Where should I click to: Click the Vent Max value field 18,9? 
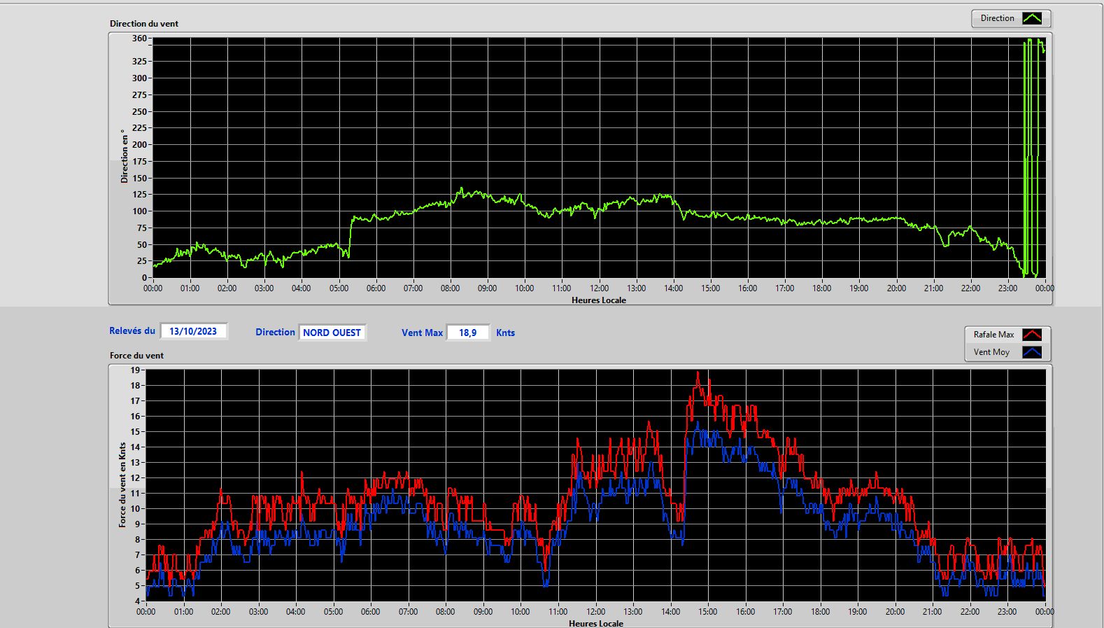[467, 333]
